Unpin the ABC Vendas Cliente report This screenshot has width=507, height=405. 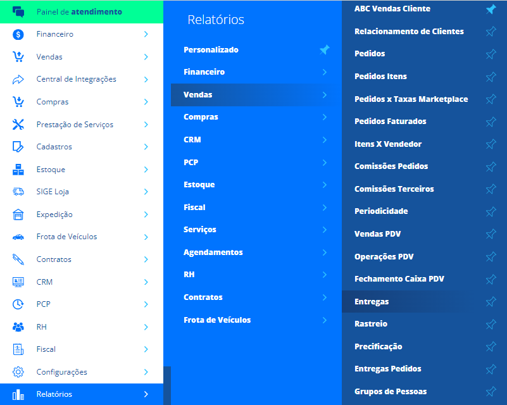click(491, 9)
